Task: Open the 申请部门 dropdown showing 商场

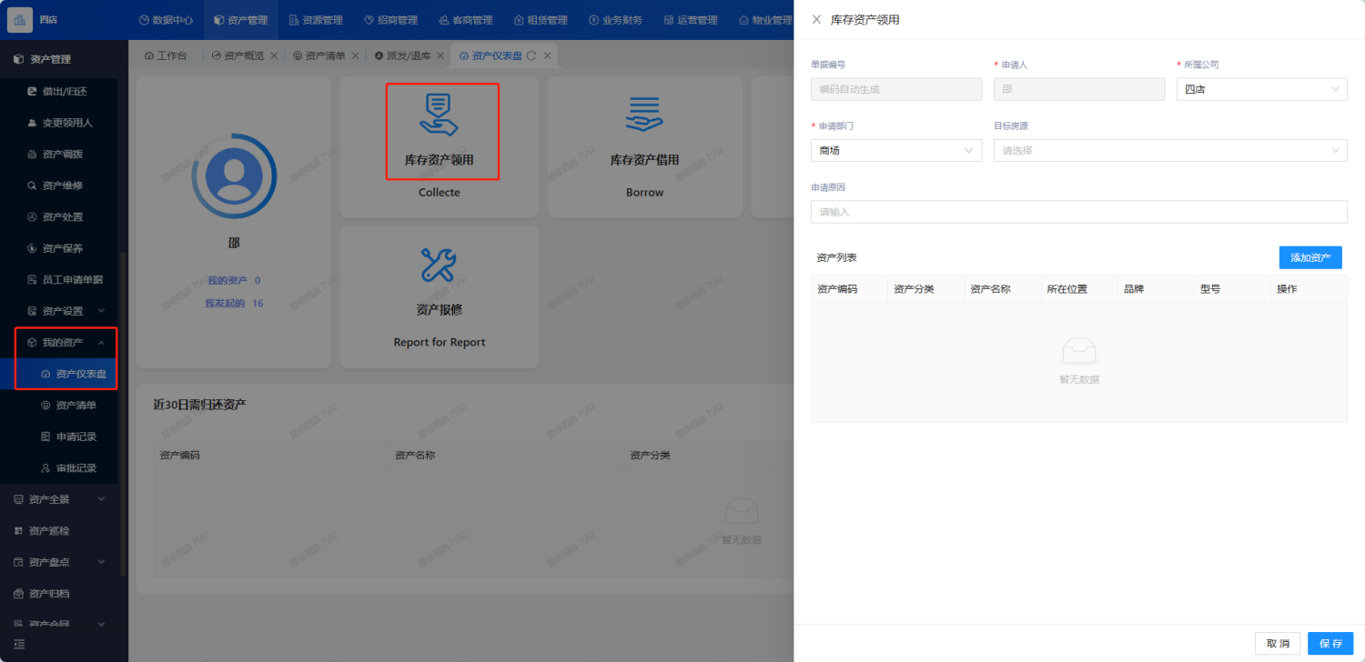Action: (x=896, y=150)
